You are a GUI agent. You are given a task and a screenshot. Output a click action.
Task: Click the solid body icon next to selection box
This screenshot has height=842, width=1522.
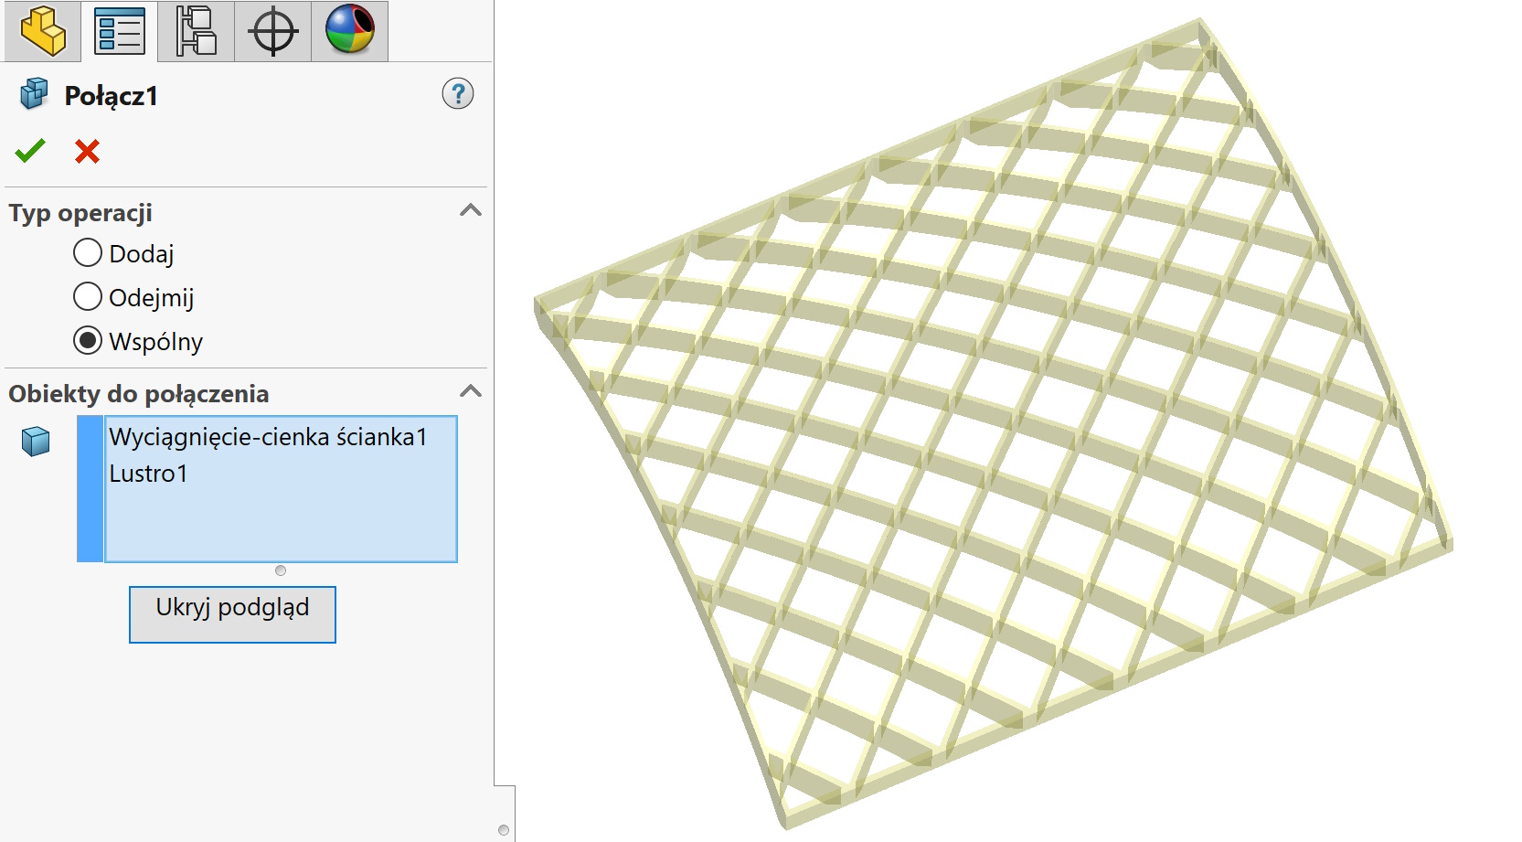(x=35, y=440)
